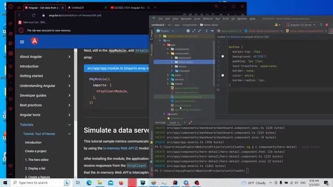Click the Angular logo in the blue header

35,41
